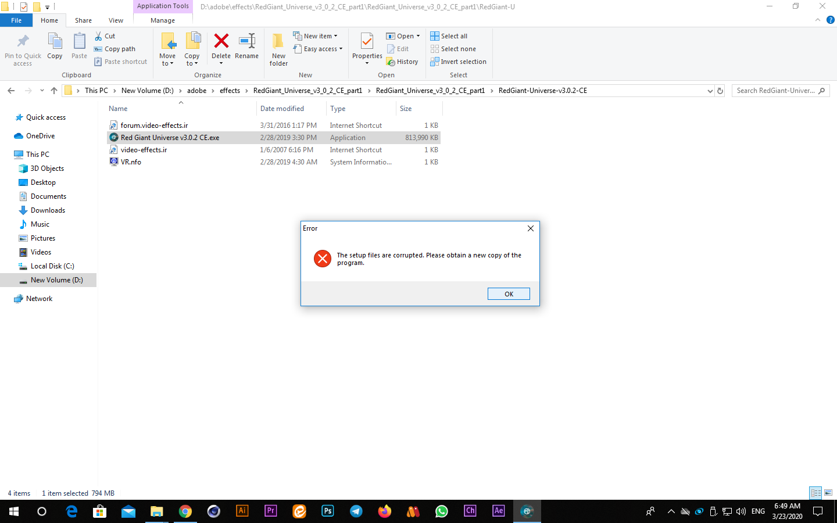Open Adobe Illustrator from taskbar
The height and width of the screenshot is (523, 837).
(242, 511)
